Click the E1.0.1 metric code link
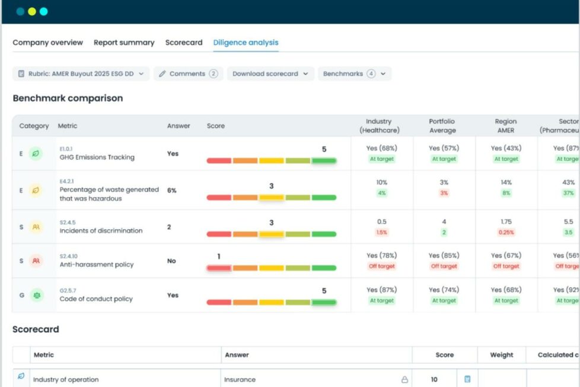The height and width of the screenshot is (387, 580). click(66, 148)
